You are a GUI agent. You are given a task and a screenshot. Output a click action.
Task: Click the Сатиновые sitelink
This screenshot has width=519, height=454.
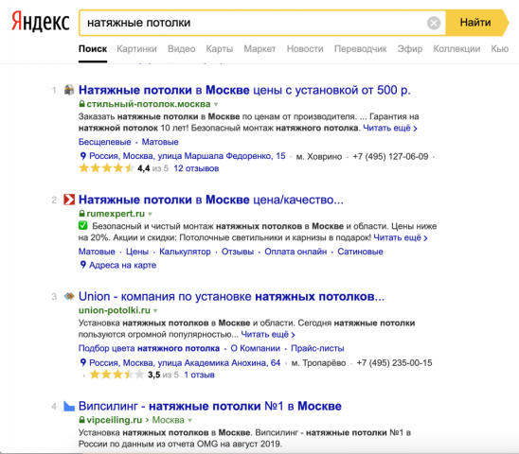pyautogui.click(x=360, y=252)
